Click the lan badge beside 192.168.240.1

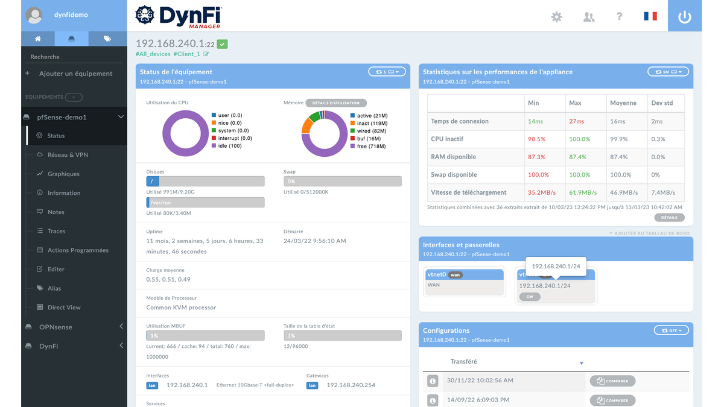click(152, 385)
